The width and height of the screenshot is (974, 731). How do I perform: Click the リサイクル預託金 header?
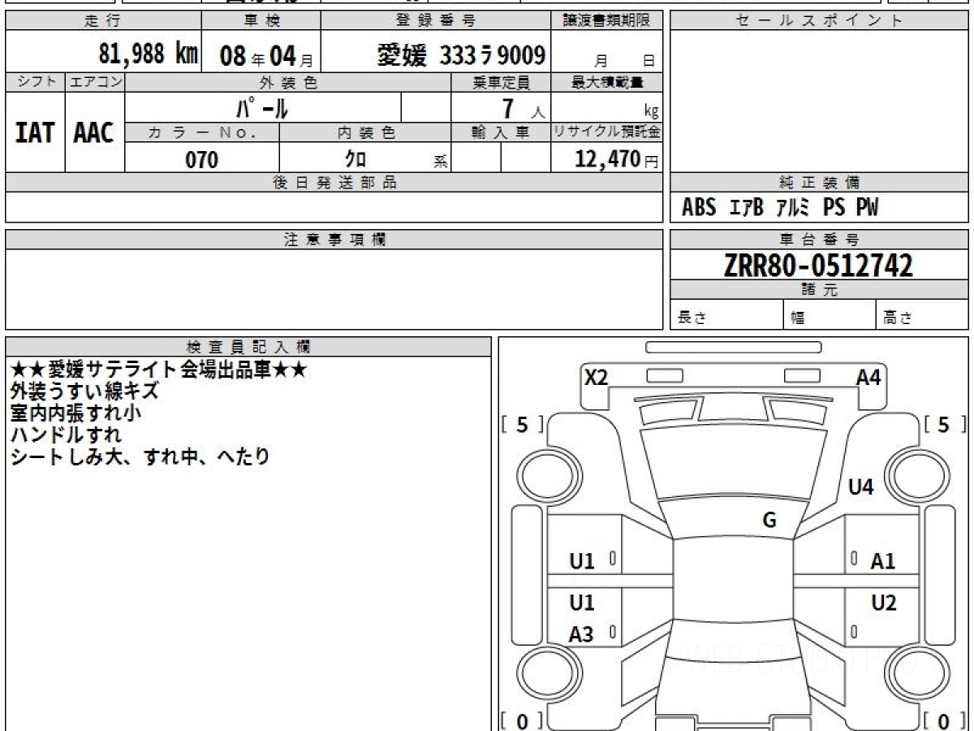tap(607, 133)
